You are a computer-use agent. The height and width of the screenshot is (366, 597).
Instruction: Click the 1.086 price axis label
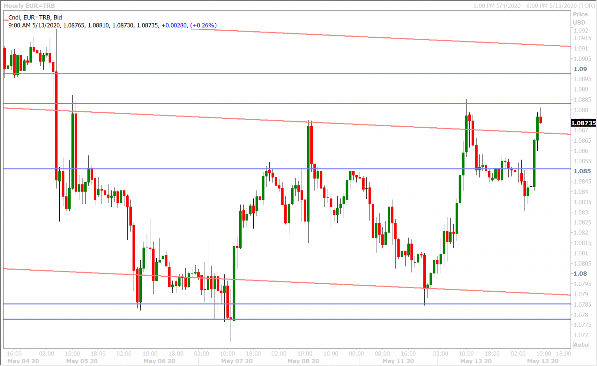click(x=581, y=151)
